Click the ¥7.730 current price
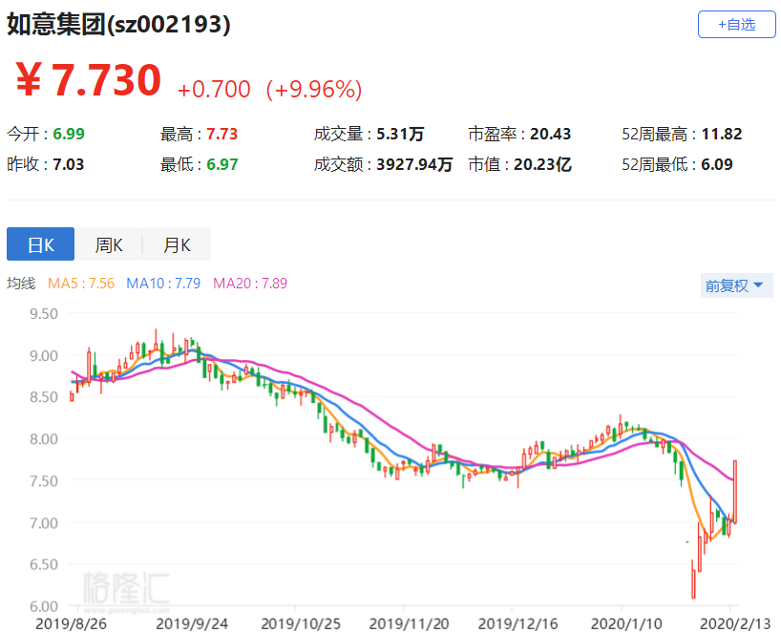Screen dimensions: 781x633 coord(89,81)
